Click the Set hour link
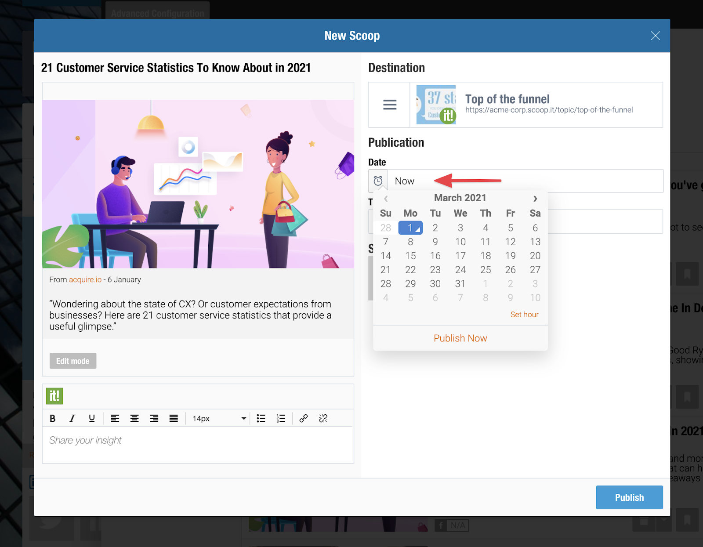Viewport: 703px width, 547px height. (x=524, y=315)
